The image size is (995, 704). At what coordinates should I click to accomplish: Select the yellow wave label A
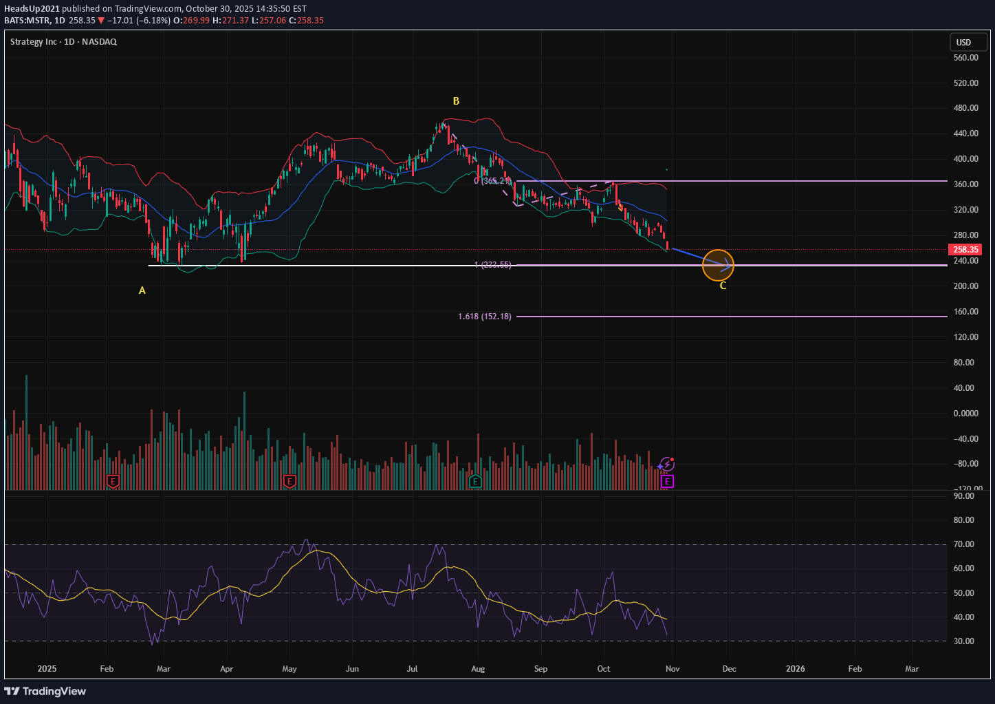click(142, 291)
